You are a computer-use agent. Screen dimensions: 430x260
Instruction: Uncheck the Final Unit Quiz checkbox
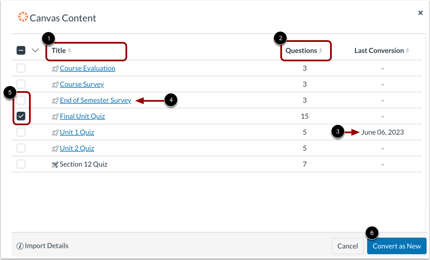coord(21,116)
